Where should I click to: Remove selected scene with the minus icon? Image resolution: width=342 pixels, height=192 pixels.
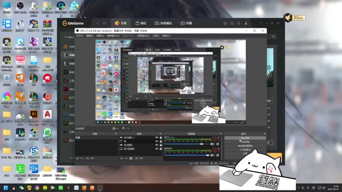pos(82,158)
